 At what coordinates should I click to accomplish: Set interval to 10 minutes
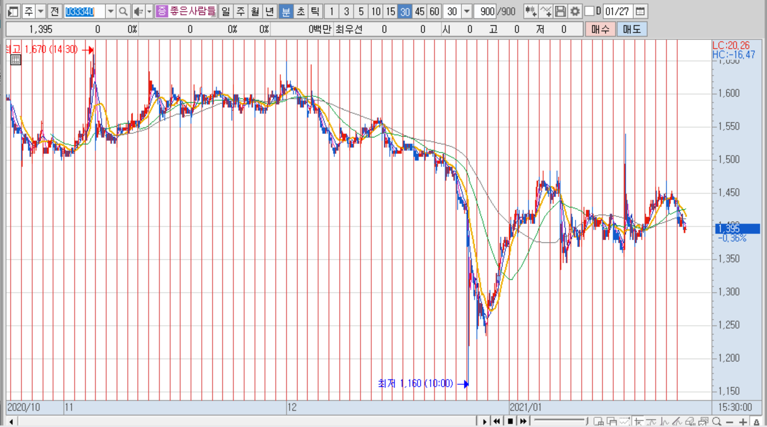376,11
